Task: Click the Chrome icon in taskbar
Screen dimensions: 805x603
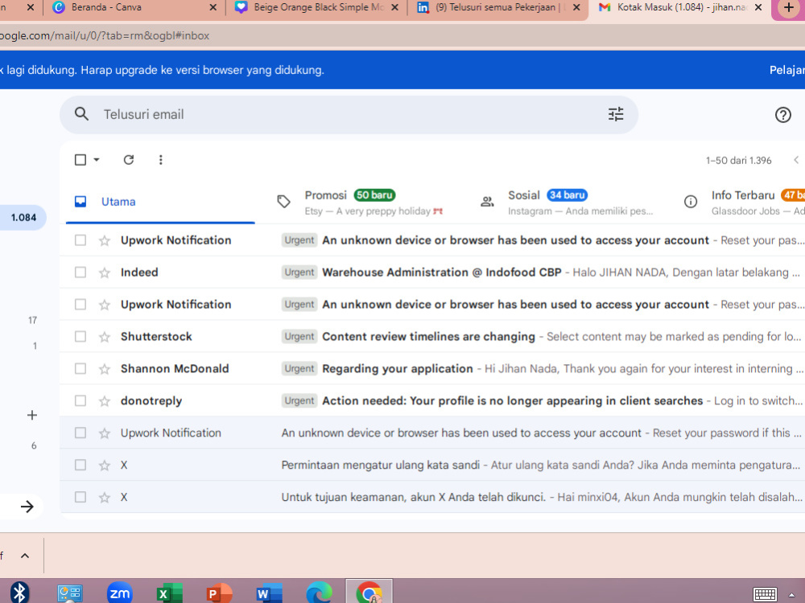Action: click(369, 593)
